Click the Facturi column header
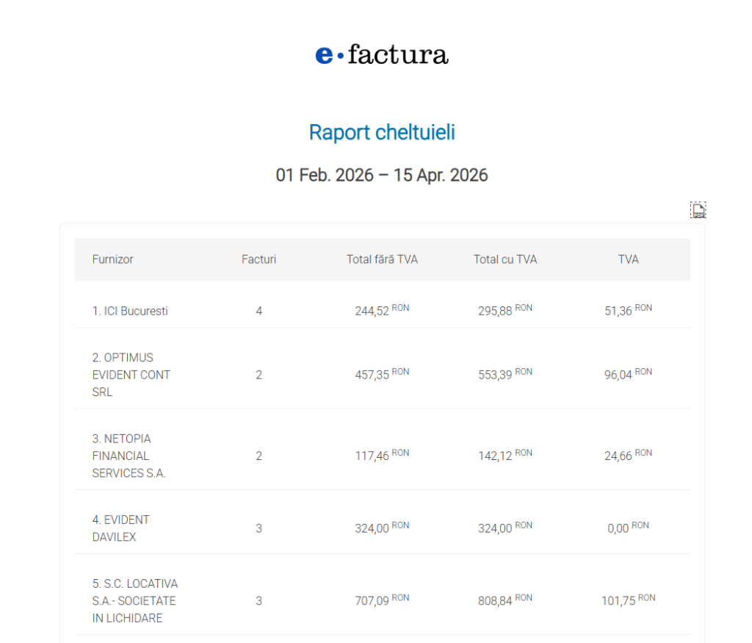 (258, 259)
